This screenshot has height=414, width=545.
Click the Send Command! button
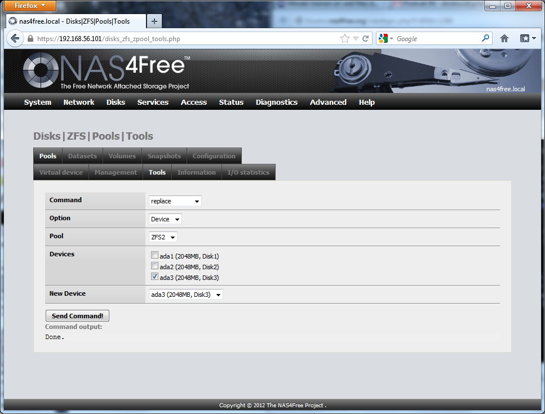click(78, 315)
